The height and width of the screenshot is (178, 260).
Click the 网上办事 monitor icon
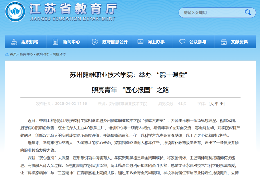140,42
